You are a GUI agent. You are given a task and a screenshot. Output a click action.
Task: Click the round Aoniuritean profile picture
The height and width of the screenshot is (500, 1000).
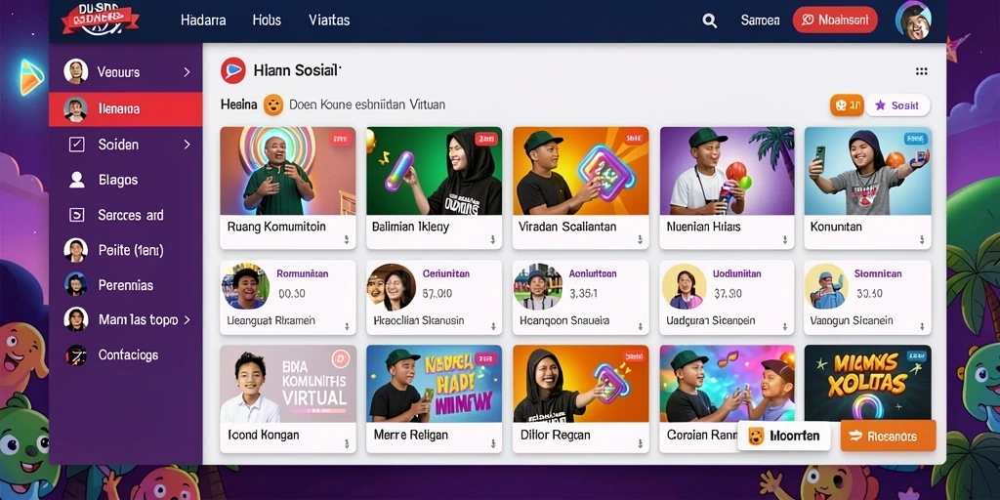pyautogui.click(x=538, y=286)
